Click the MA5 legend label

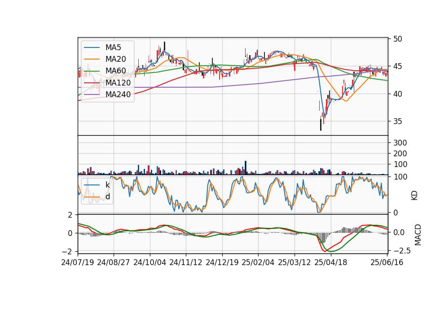pyautogui.click(x=113, y=47)
